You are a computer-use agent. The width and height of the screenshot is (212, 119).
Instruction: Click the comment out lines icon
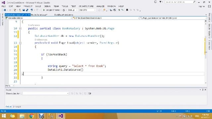pos(119,10)
